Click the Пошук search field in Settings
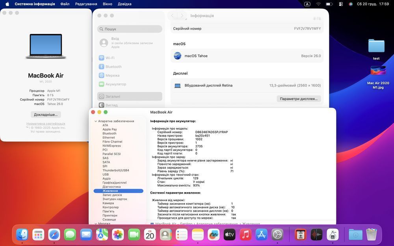Screen dimensions: 394x246 tap(130, 29)
